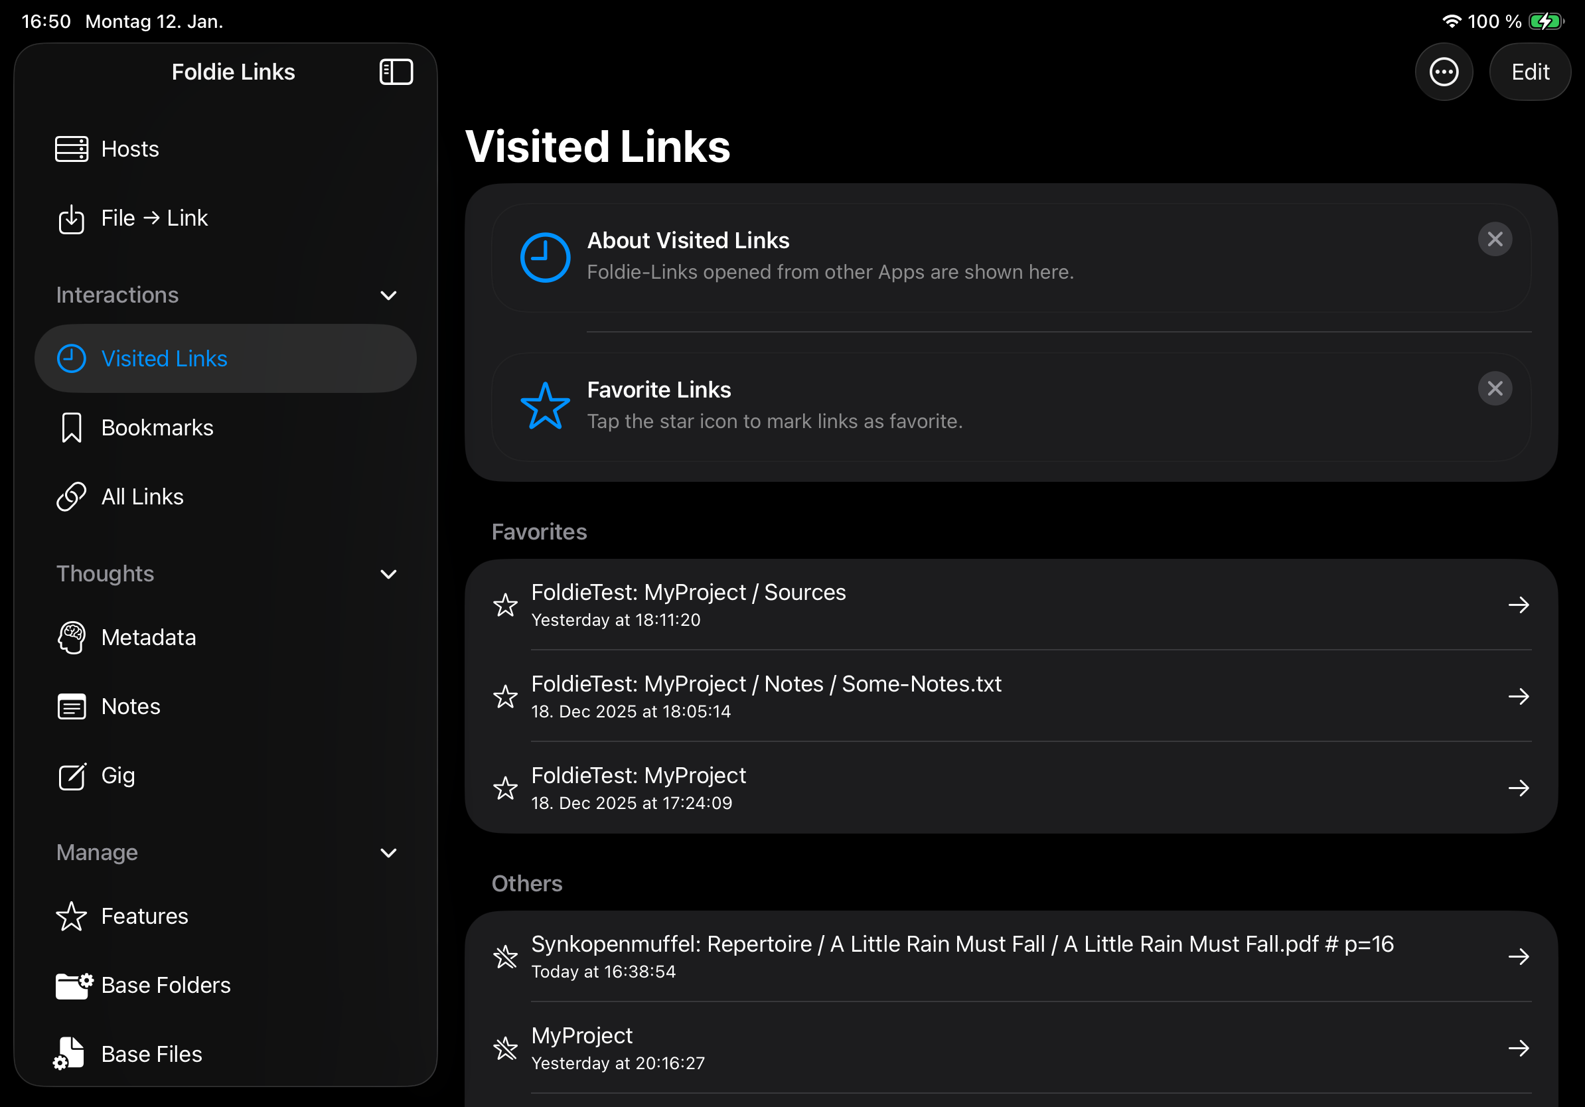Open Base Folders management
Viewport: 1585px width, 1107px height.
click(x=166, y=986)
